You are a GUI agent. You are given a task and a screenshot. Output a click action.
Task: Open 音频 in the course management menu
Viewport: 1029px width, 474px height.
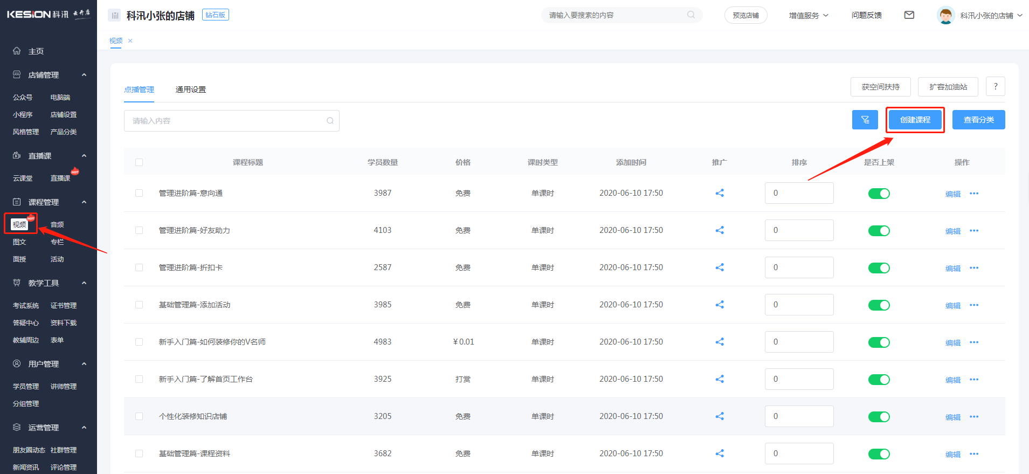pyautogui.click(x=57, y=225)
